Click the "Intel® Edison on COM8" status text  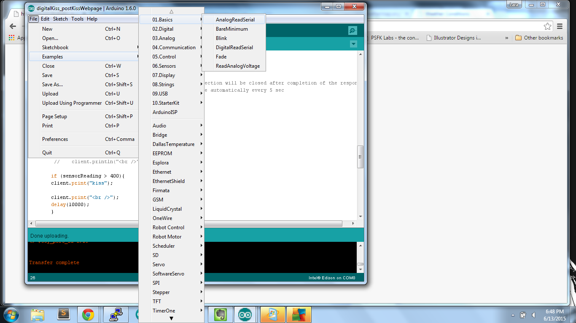(332, 278)
